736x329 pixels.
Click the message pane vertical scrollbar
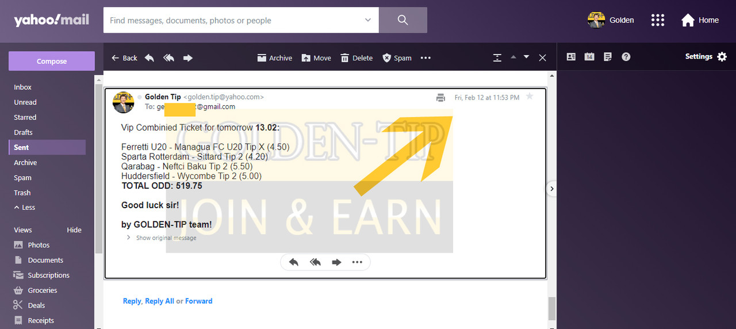(x=552, y=308)
